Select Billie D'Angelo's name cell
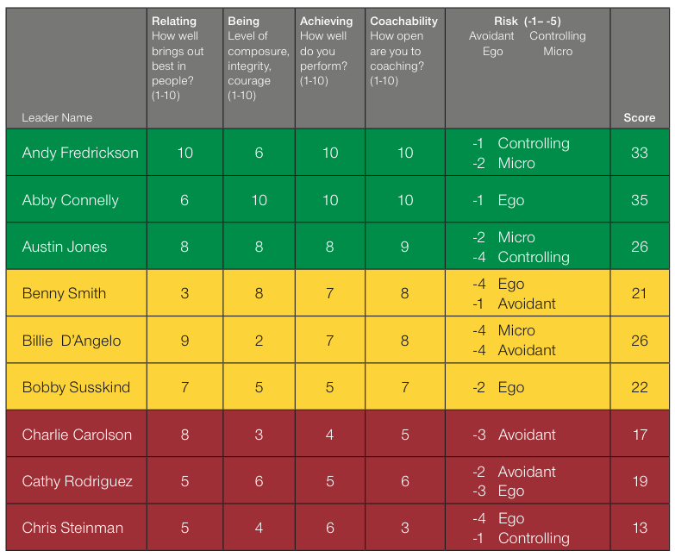 pyautogui.click(x=72, y=341)
